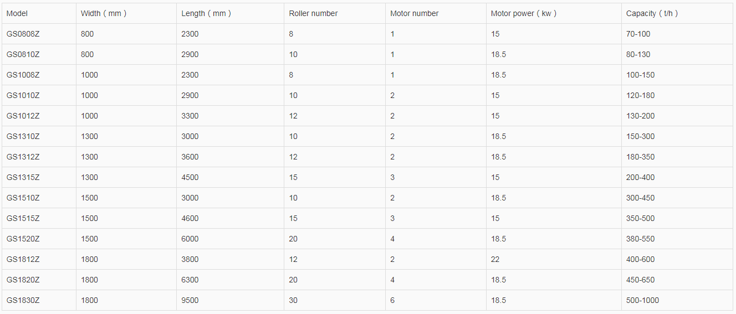Select the 70-100 capacity cell
Image resolution: width=736 pixels, height=314 pixels.
coord(638,34)
